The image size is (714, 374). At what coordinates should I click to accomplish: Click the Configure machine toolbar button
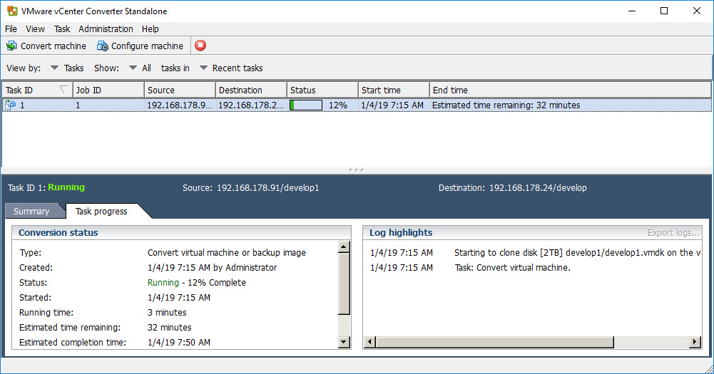[141, 46]
